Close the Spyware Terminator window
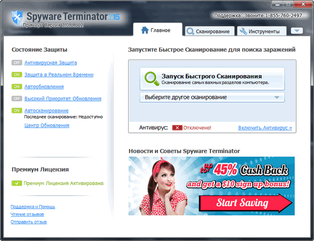 pos(303,4)
